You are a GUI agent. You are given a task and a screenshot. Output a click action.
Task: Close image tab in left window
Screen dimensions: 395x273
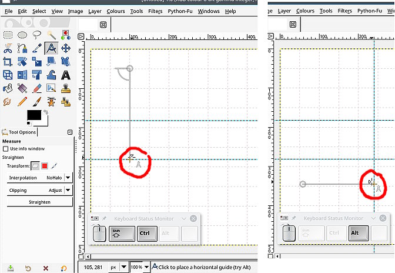pyautogui.click(x=103, y=25)
